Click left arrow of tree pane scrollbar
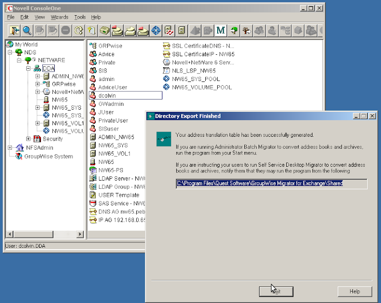Viewport: 381px width, 303px height. [10, 234]
